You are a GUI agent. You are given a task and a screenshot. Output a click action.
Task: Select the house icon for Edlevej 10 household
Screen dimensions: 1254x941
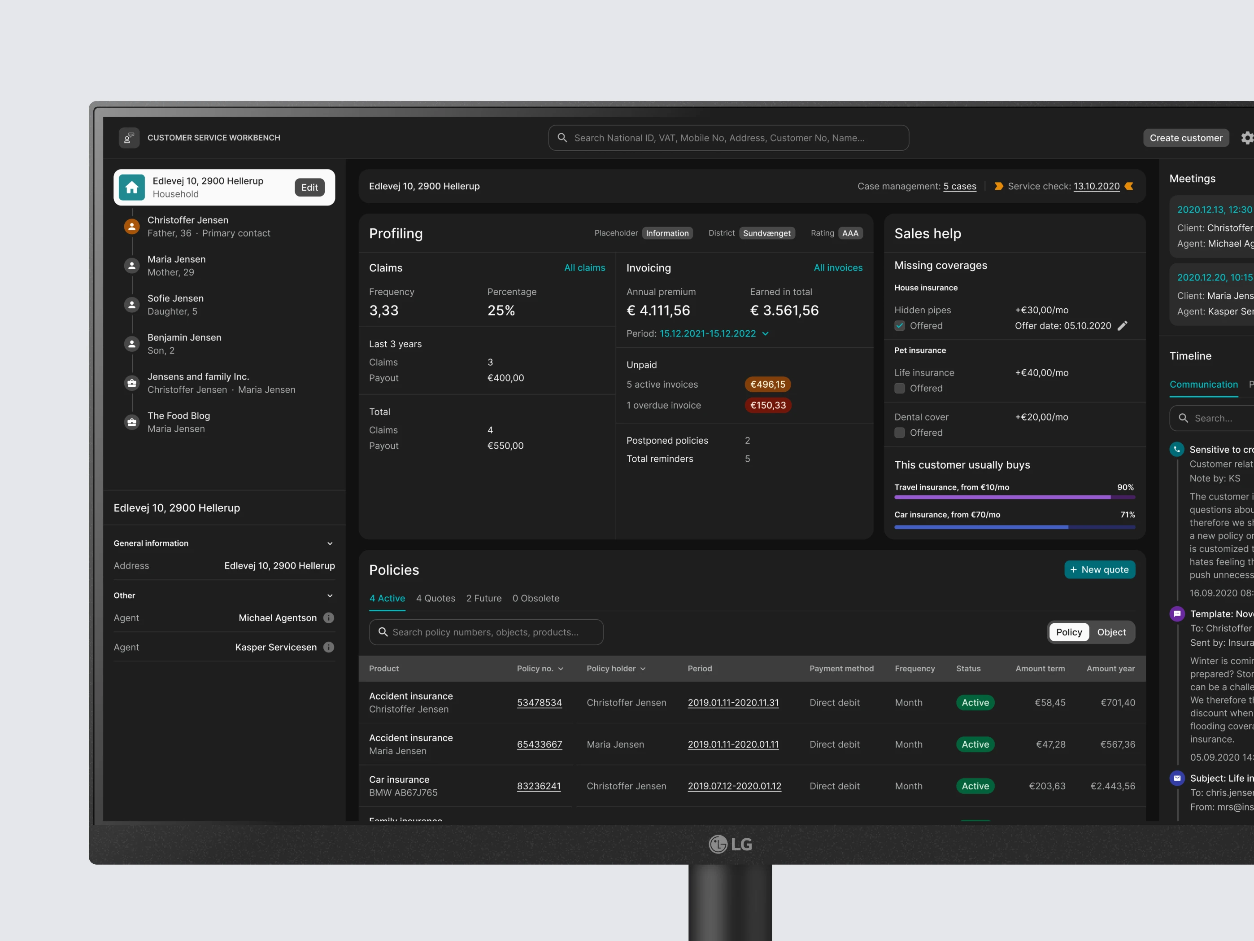coord(131,187)
